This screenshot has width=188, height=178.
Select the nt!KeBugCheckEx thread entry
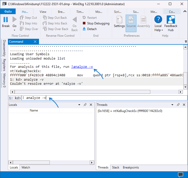(x=130, y=111)
